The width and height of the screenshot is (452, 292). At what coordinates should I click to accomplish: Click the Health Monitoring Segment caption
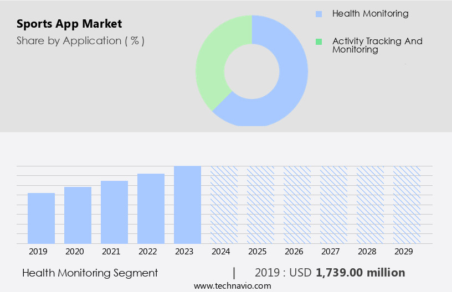(x=90, y=273)
